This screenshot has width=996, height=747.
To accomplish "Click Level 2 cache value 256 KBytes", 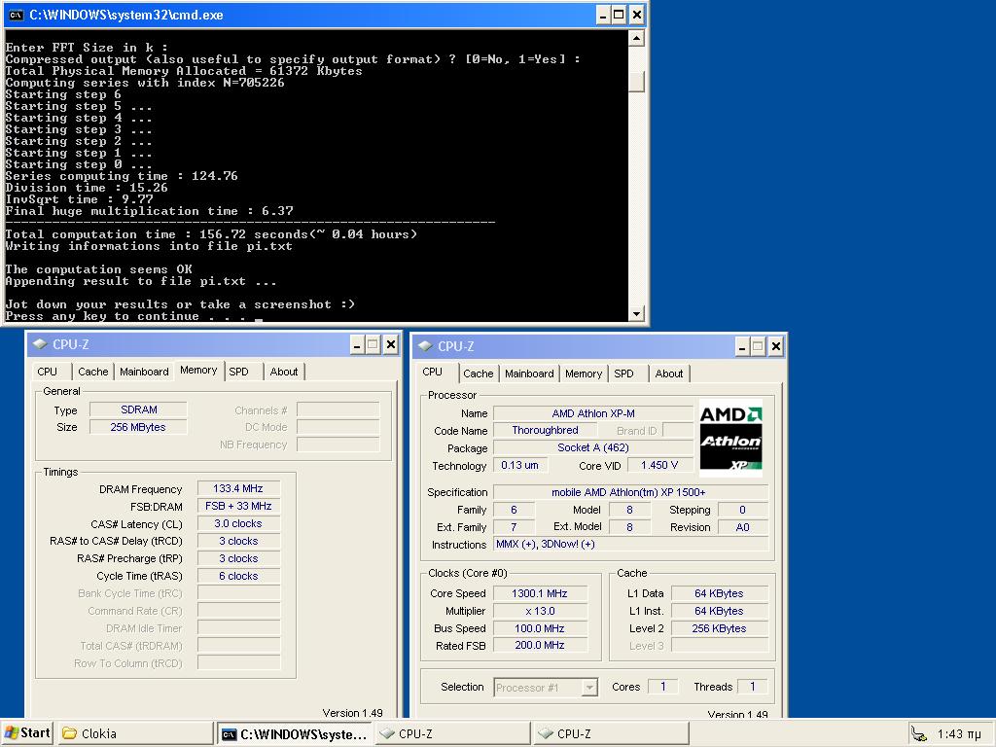I will point(719,628).
